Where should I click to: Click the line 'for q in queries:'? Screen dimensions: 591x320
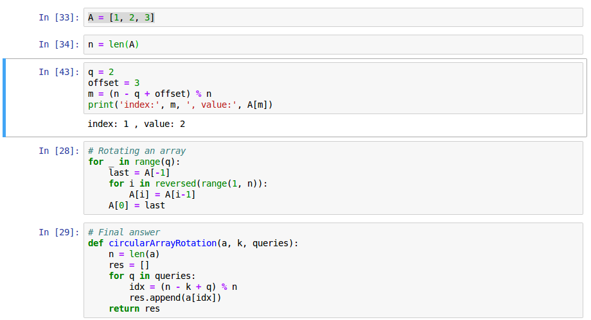coord(152,276)
